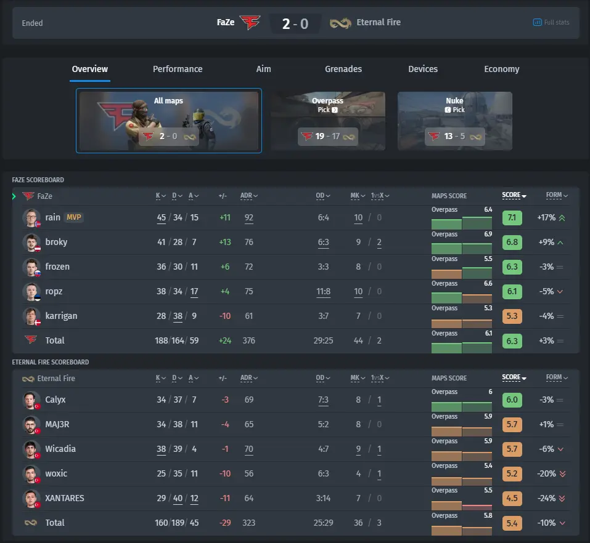Switch to the Overview tab
Viewport: 590px width, 543px height.
90,69
